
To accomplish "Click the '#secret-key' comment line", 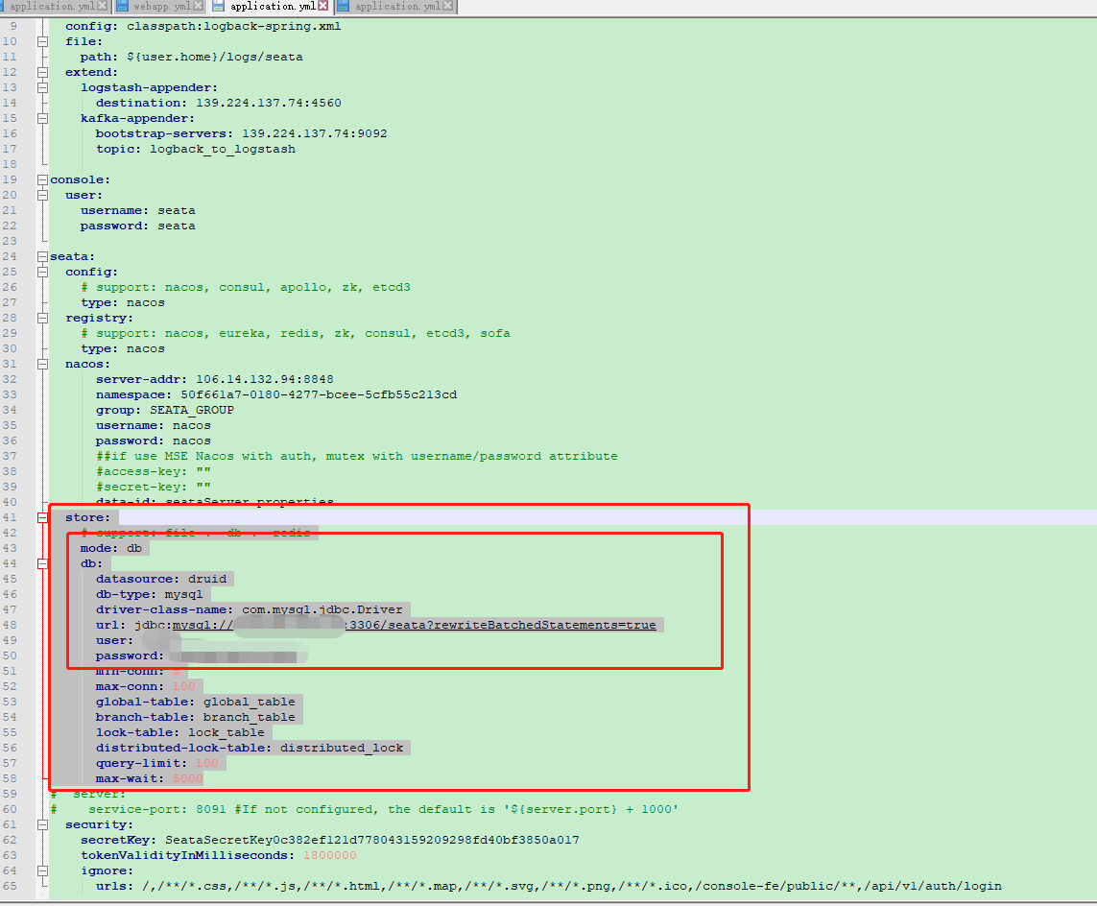I will (x=154, y=487).
